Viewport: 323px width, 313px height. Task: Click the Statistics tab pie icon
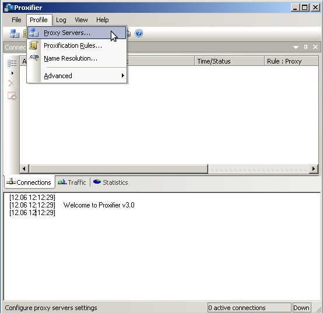(97, 182)
